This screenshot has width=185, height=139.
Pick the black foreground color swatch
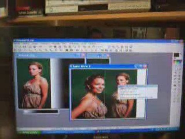click(176, 55)
